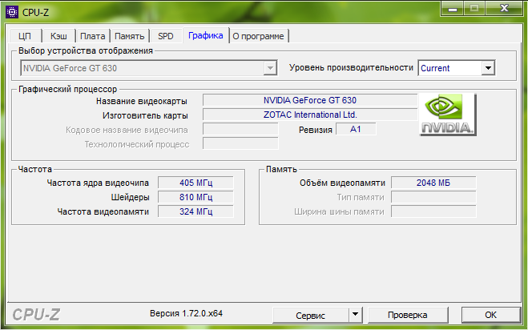The height and width of the screenshot is (330, 528).
Task: Click the Ревизия label
Action: point(315,130)
